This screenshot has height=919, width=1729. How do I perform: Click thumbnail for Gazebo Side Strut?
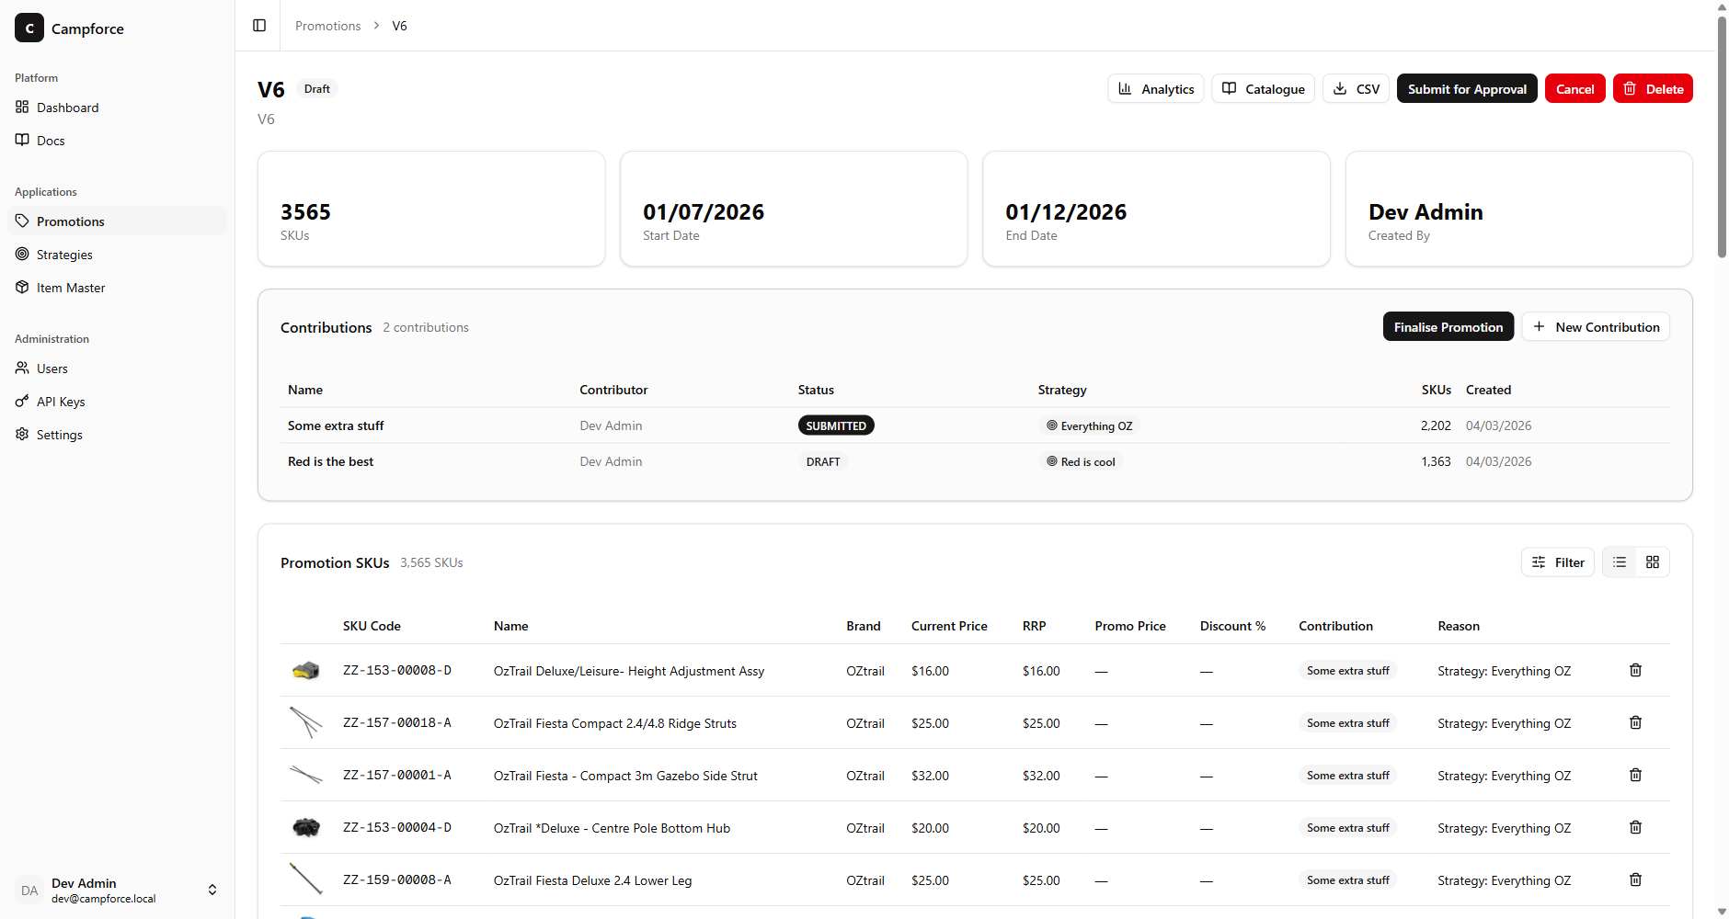coord(305,775)
